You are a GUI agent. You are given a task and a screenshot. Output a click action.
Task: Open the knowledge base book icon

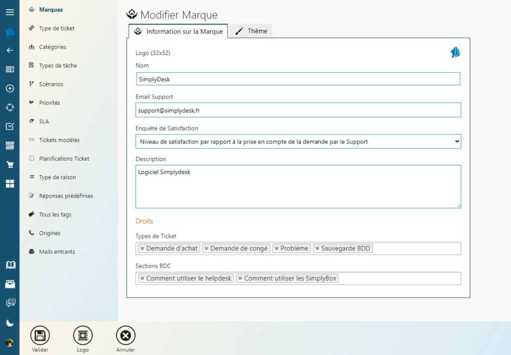click(10, 265)
